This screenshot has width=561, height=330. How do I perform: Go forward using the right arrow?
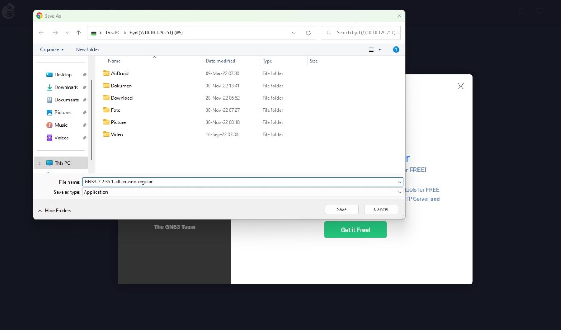tap(55, 33)
